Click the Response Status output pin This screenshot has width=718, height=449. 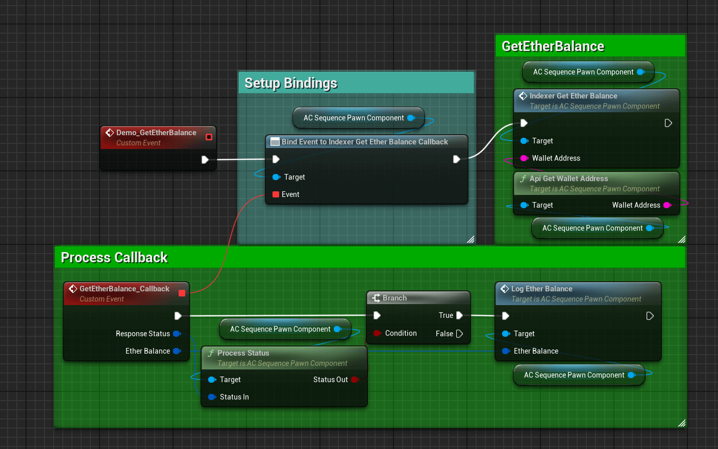pos(177,334)
